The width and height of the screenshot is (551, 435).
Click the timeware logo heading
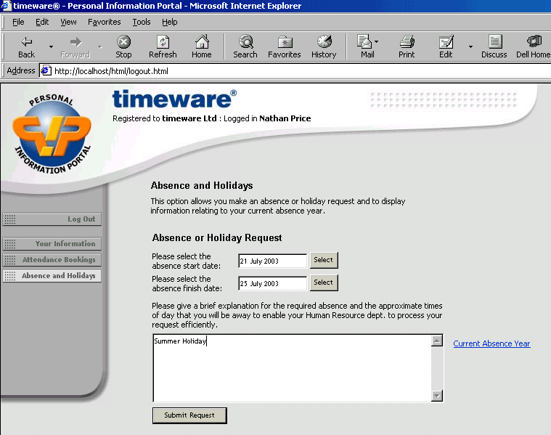point(174,99)
